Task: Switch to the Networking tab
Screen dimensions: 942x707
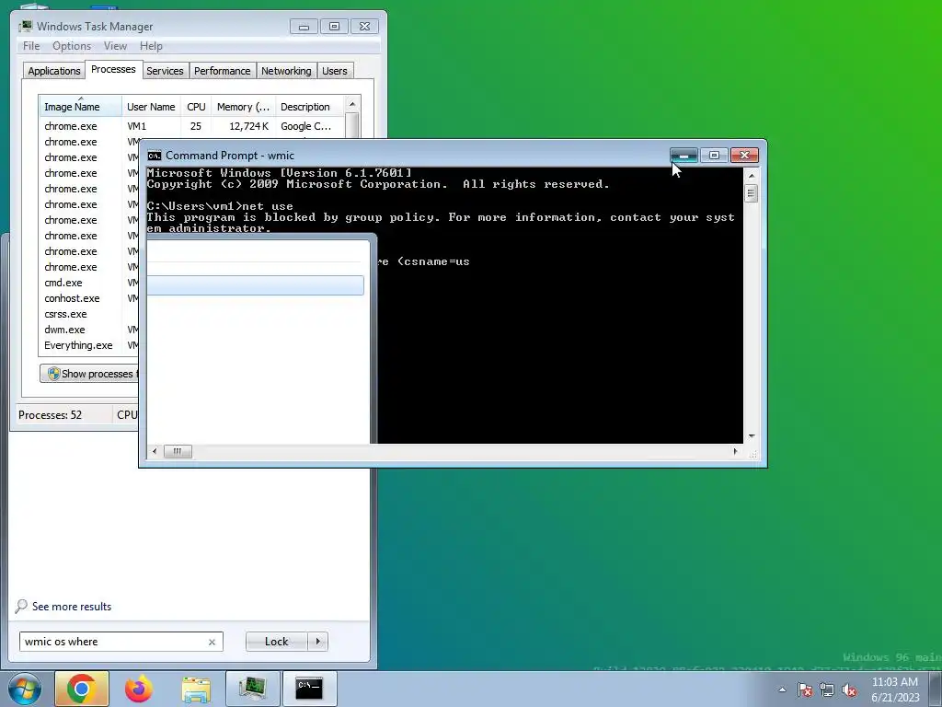Action: click(x=286, y=71)
